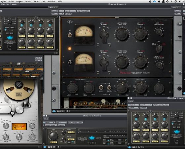Open preset folder icon in bottom-right Equalizer toolbar
The height and width of the screenshot is (149, 185).
[139, 147]
